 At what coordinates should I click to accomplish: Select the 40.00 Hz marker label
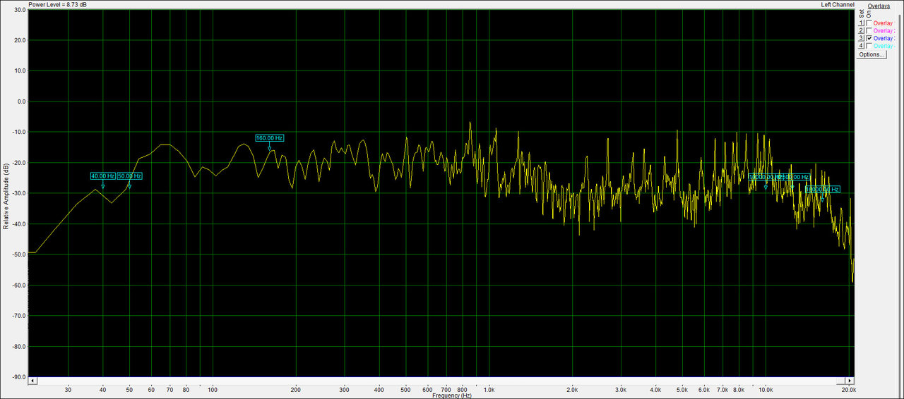click(102, 176)
